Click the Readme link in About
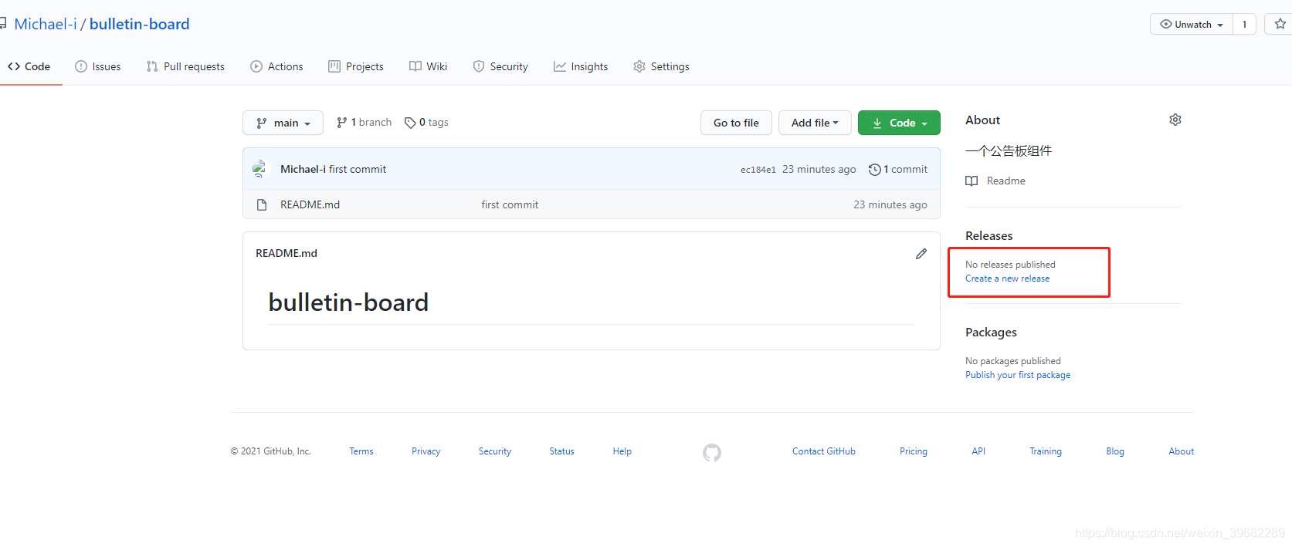Image resolution: width=1292 pixels, height=547 pixels. 1006,181
